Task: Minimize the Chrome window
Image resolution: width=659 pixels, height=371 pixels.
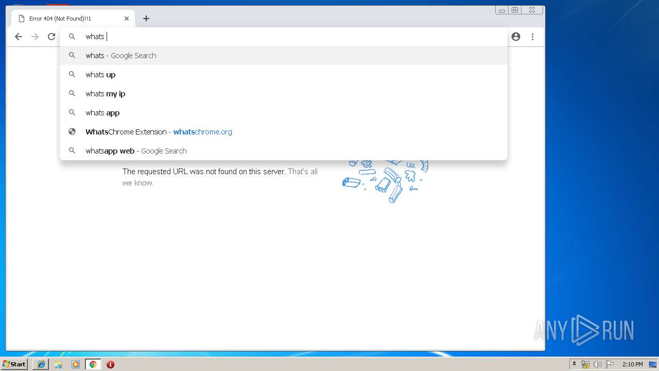Action: [x=502, y=10]
